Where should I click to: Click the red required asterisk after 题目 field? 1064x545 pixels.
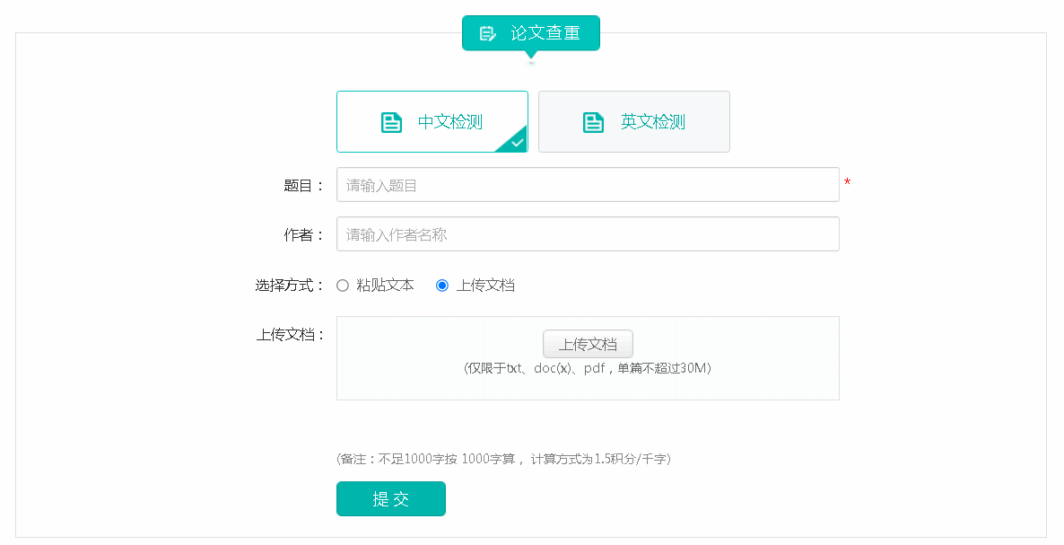click(x=847, y=184)
